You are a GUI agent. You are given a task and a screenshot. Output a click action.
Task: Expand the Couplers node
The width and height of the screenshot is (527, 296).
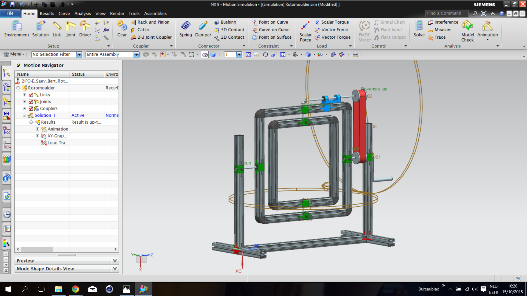coord(24,109)
